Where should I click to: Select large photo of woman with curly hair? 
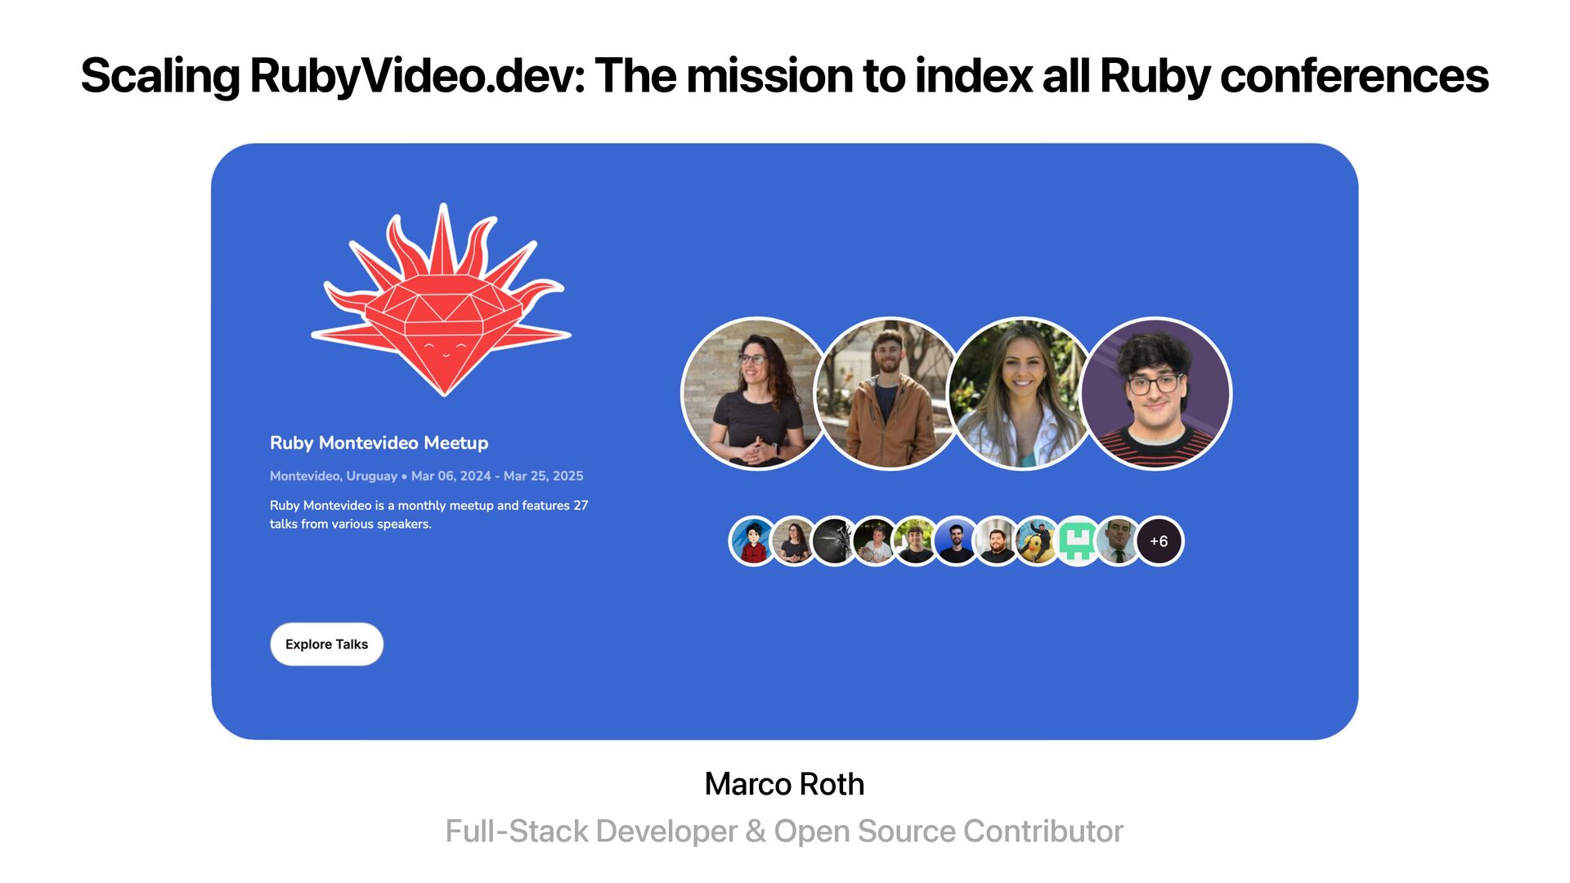coord(757,393)
